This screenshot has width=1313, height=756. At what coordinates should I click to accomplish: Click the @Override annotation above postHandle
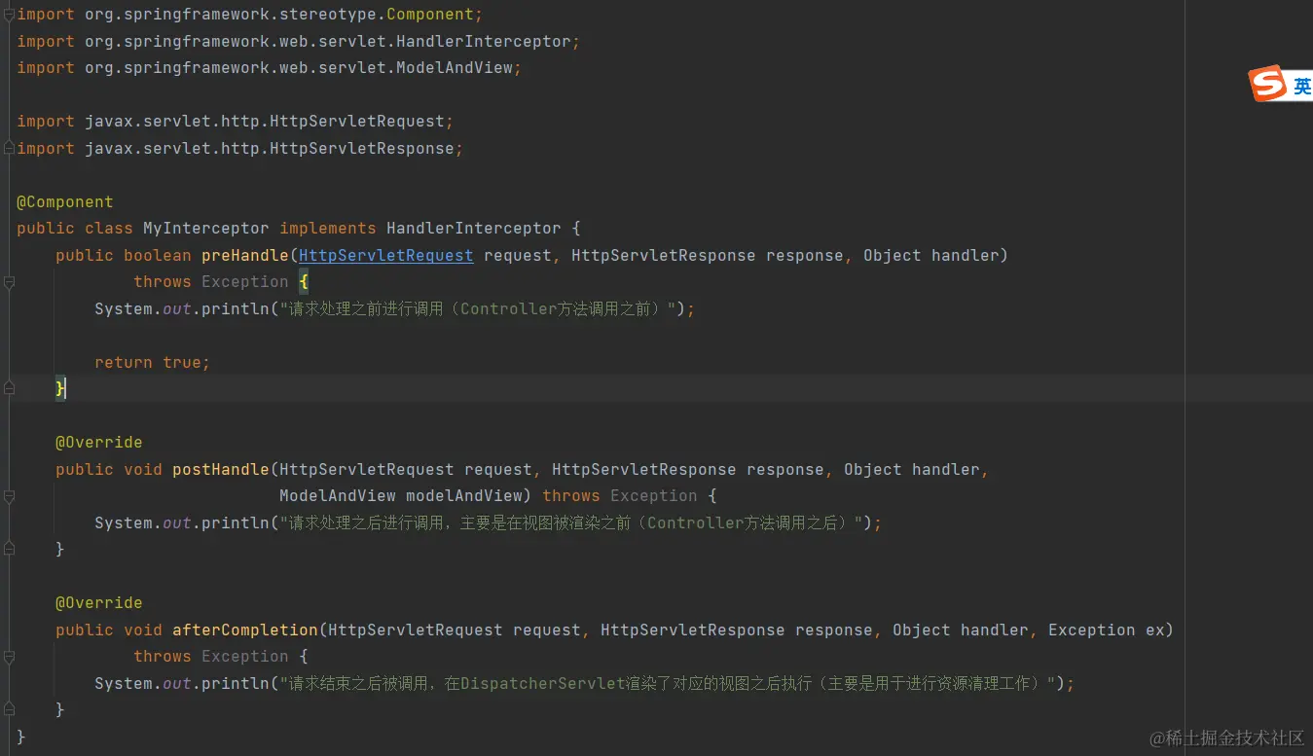coord(99,443)
